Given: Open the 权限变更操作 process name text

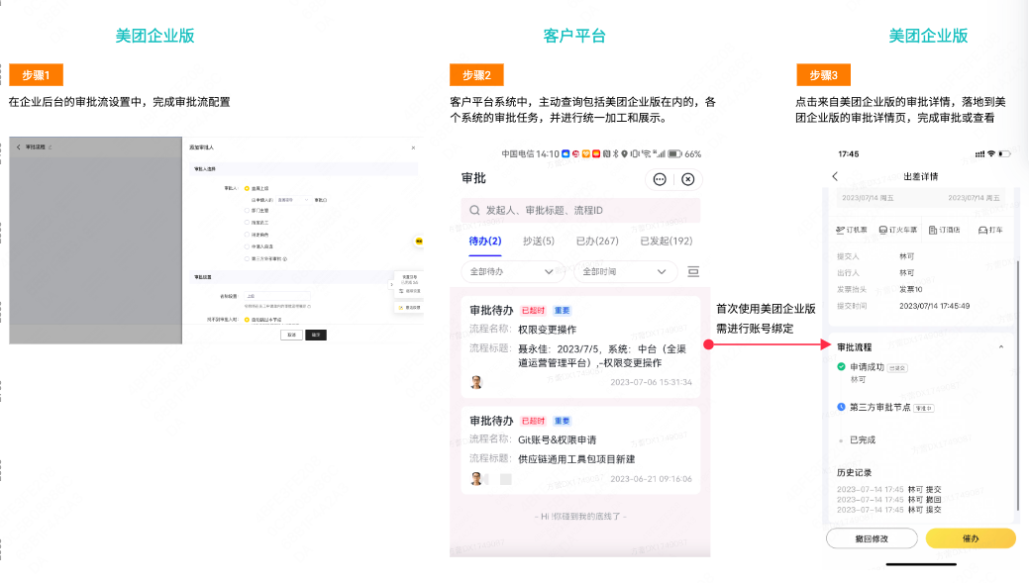Looking at the screenshot, I should [x=548, y=330].
